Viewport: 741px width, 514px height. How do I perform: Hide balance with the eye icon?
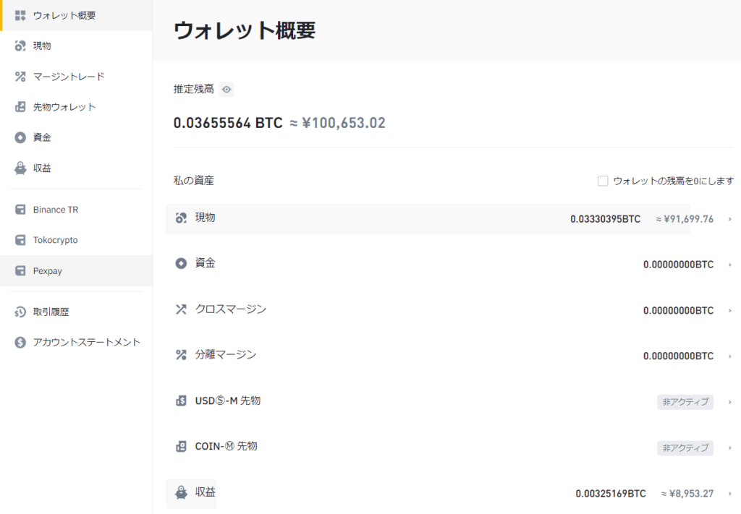227,90
